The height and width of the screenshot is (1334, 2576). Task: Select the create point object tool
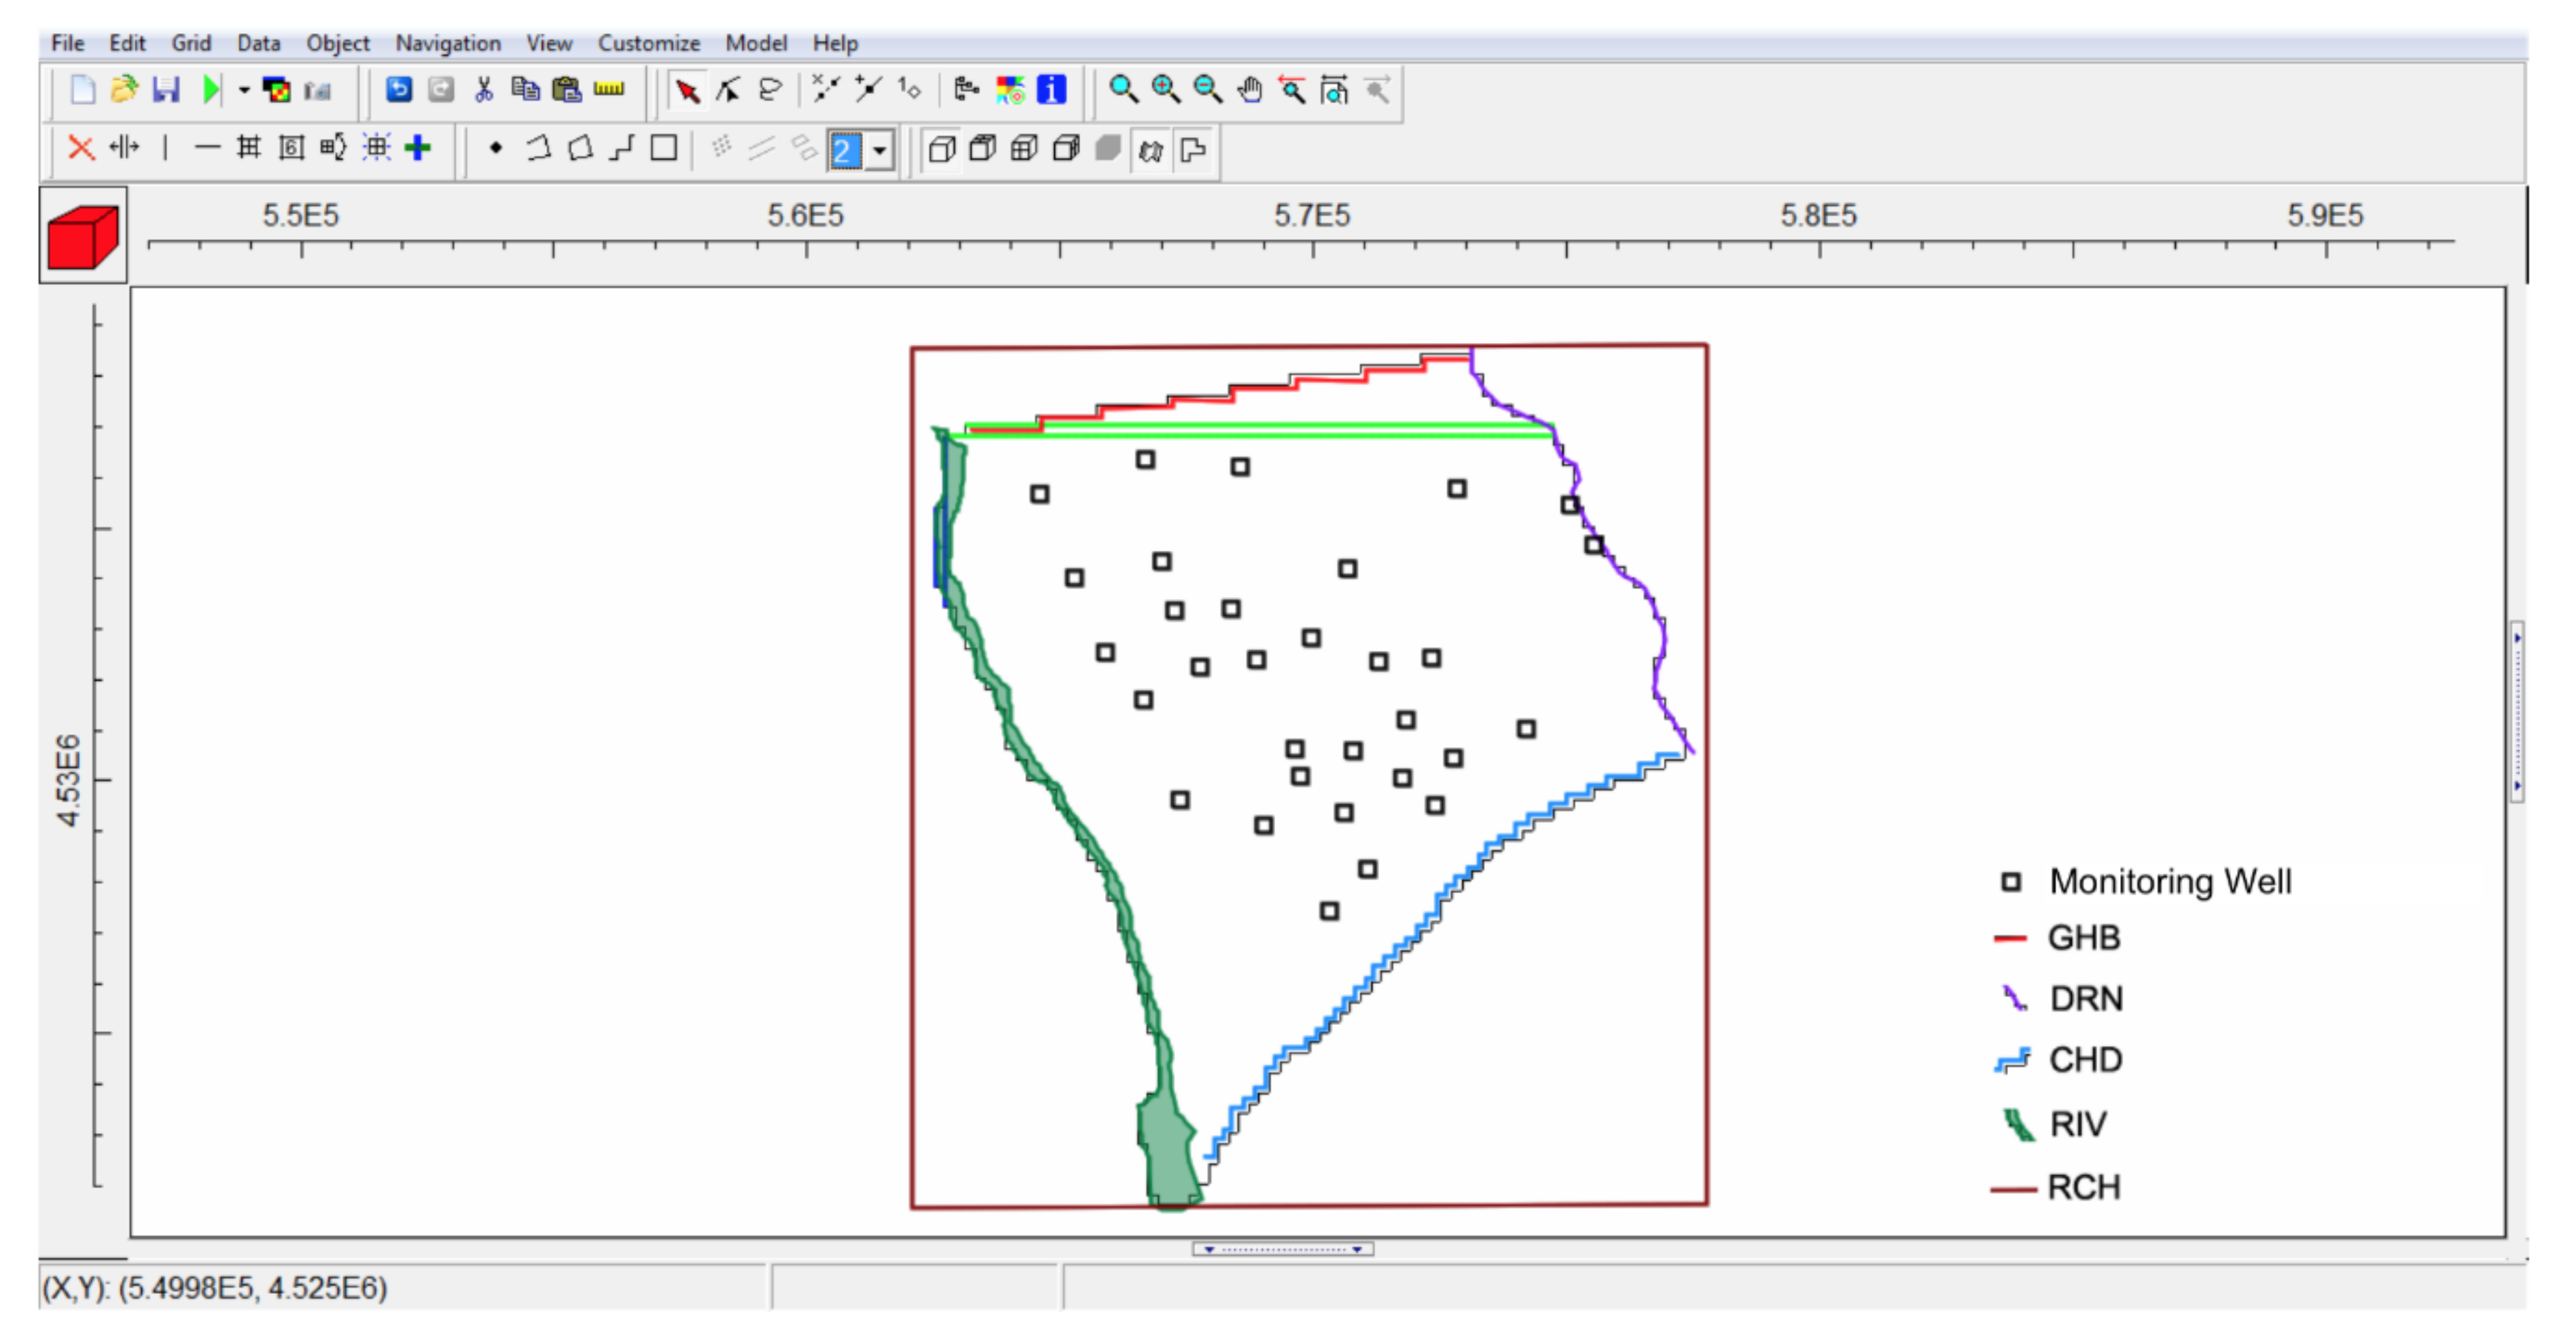tap(495, 148)
